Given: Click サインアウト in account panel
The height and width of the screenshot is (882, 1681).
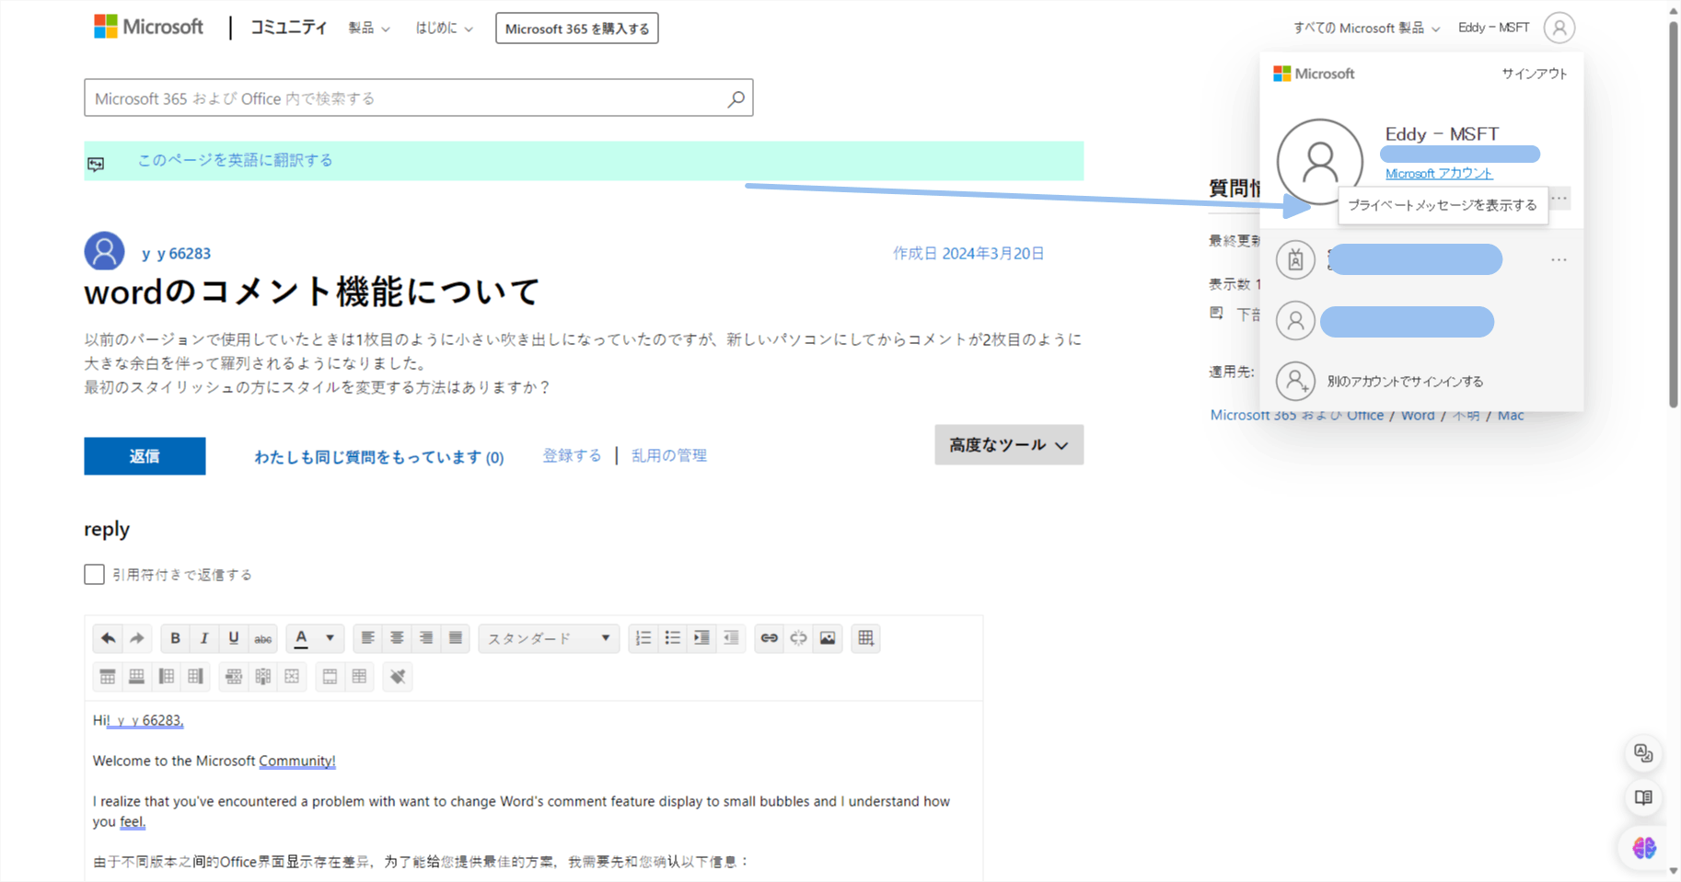Looking at the screenshot, I should pos(1535,74).
